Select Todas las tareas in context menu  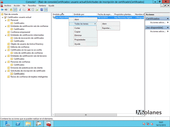83,24
